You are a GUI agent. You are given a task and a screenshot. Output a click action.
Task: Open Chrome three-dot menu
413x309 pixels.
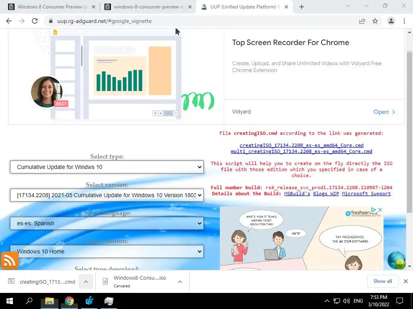click(x=404, y=21)
